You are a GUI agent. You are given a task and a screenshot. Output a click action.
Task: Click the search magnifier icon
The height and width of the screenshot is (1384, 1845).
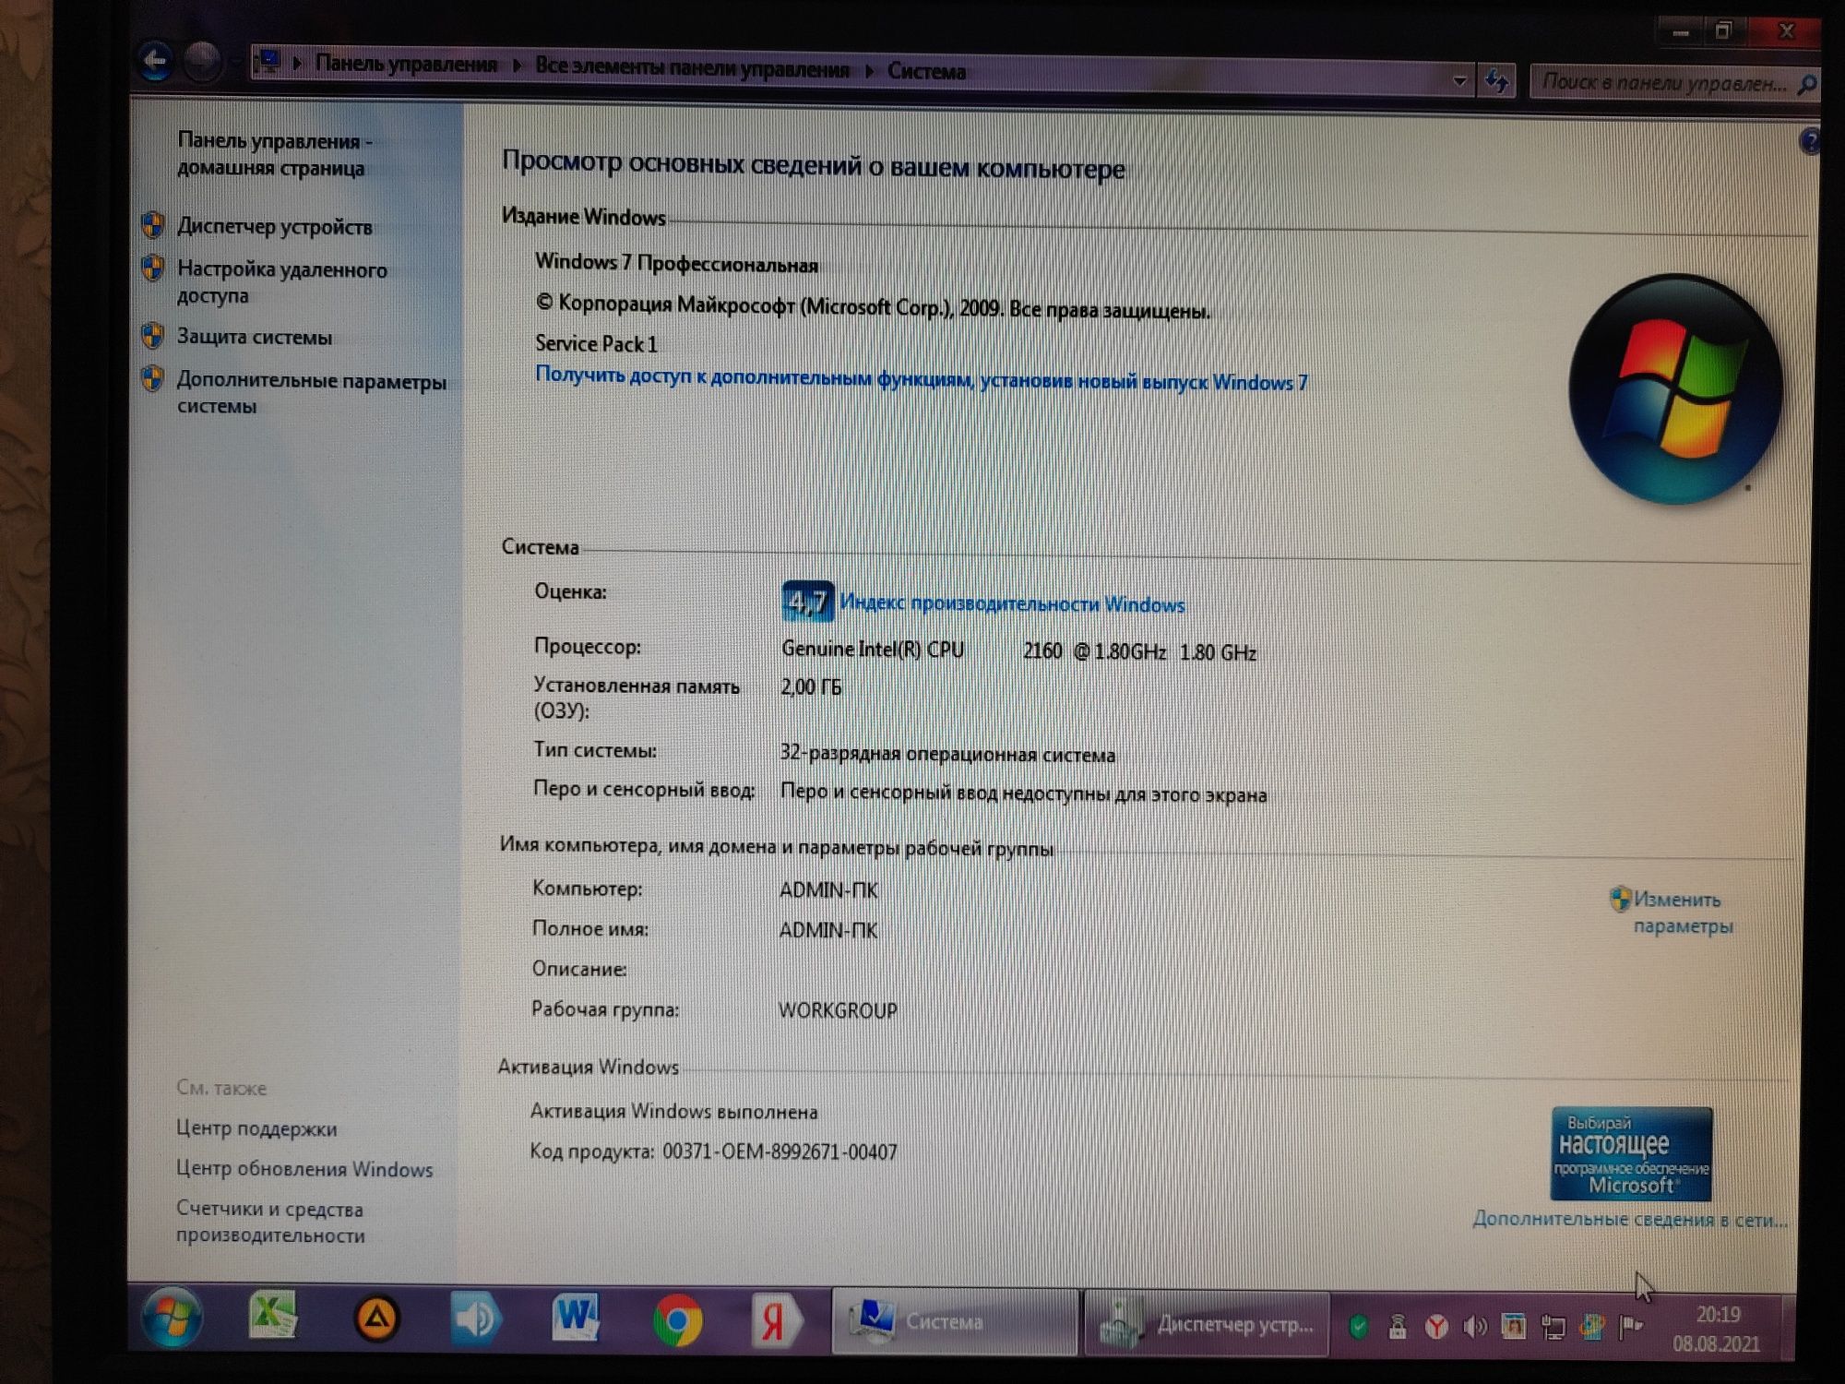[x=1806, y=85]
